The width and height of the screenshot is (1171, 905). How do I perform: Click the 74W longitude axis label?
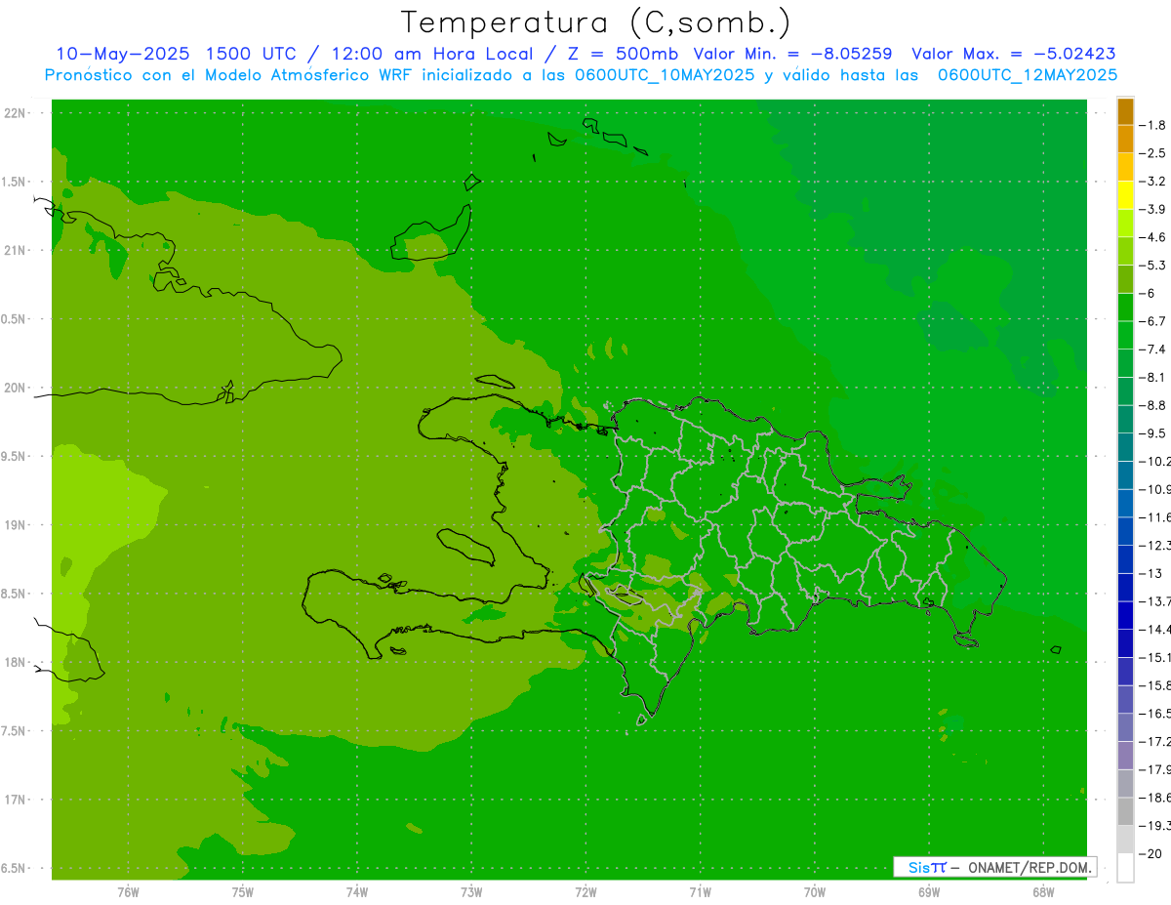tap(357, 892)
